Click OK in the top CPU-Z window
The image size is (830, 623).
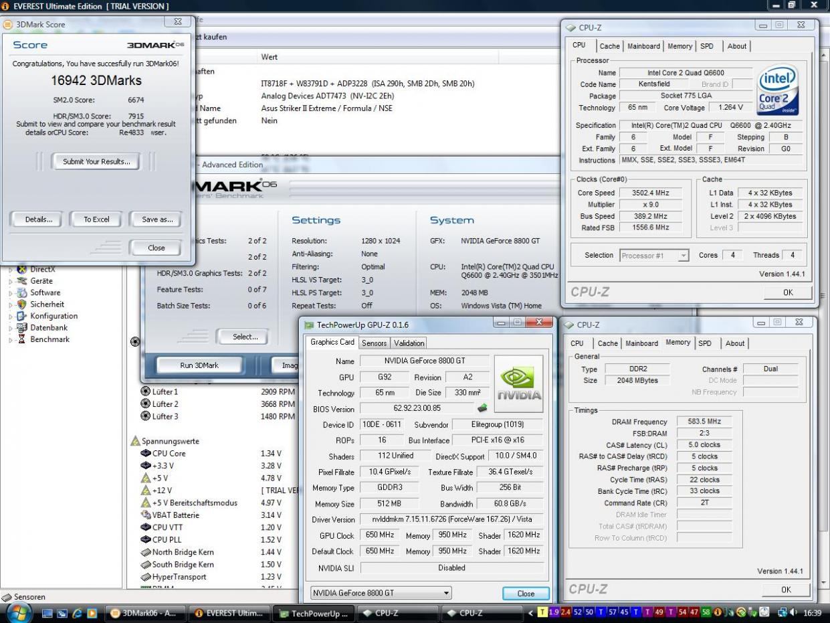coord(787,292)
